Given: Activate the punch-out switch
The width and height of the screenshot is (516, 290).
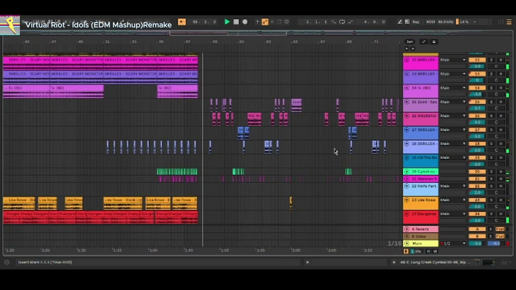Looking at the screenshot, I should coord(350,22).
